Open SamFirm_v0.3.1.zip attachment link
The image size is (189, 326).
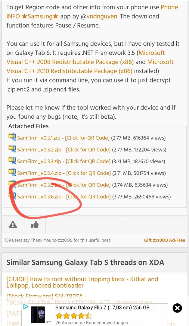39,138
